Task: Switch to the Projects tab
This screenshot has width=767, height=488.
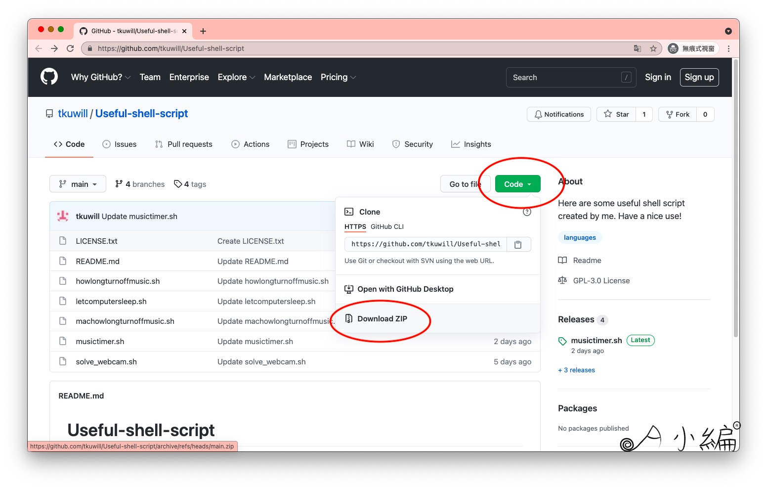Action: 308,144
